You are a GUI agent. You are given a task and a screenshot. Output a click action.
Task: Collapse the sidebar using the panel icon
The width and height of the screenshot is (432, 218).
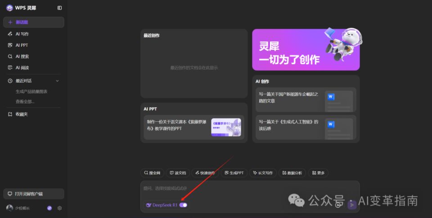click(60, 8)
